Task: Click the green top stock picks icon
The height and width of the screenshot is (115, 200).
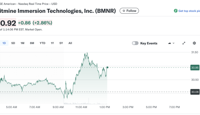Action: point(175,11)
